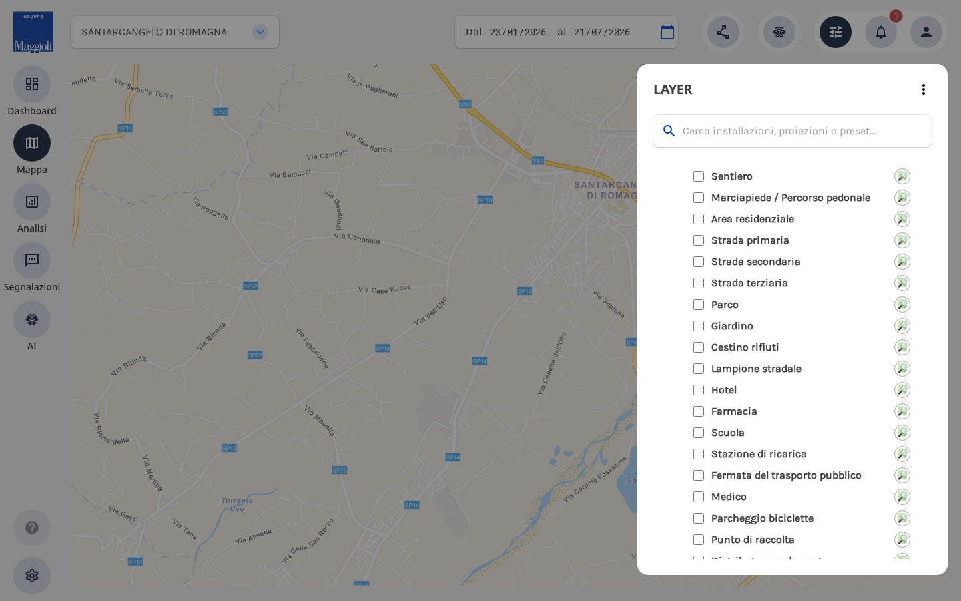Click the zoom icon beside Farmacia
Image resolution: width=961 pixels, height=601 pixels.
[902, 411]
